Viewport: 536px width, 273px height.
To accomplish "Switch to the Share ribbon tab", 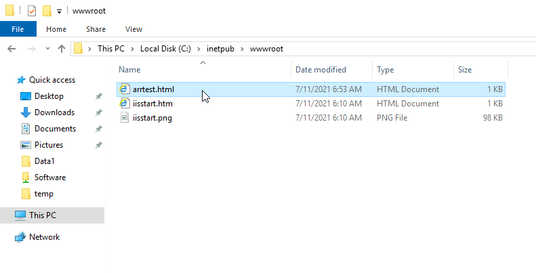I will pos(96,29).
